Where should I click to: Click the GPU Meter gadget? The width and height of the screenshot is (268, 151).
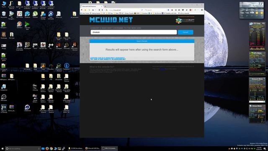coord(257,63)
